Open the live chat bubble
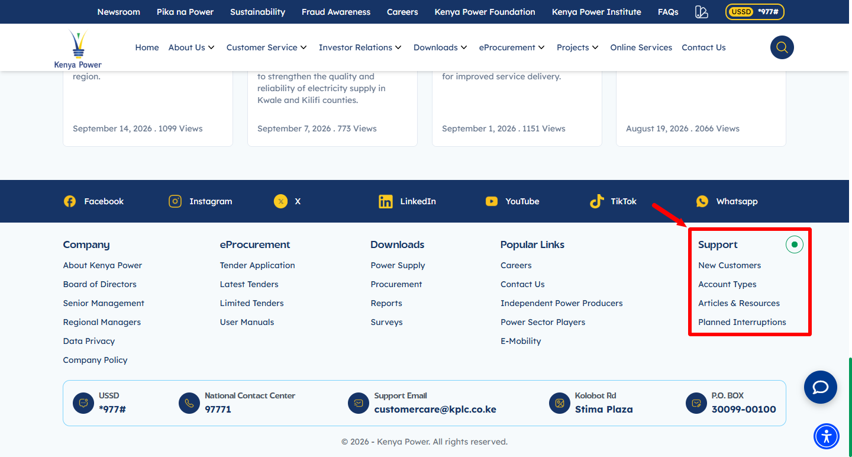This screenshot has height=457, width=852. click(x=821, y=387)
